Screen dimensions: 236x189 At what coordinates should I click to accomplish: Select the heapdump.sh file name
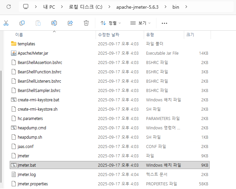[x=30, y=137]
